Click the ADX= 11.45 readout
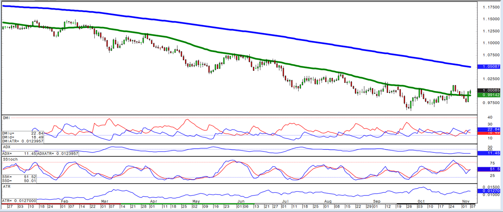The height and width of the screenshot is (212, 503). tap(19, 154)
